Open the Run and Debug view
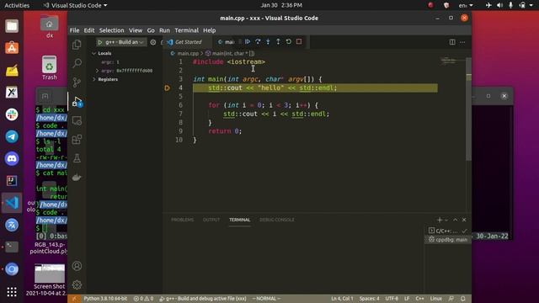The height and width of the screenshot is (303, 539). coord(77,102)
